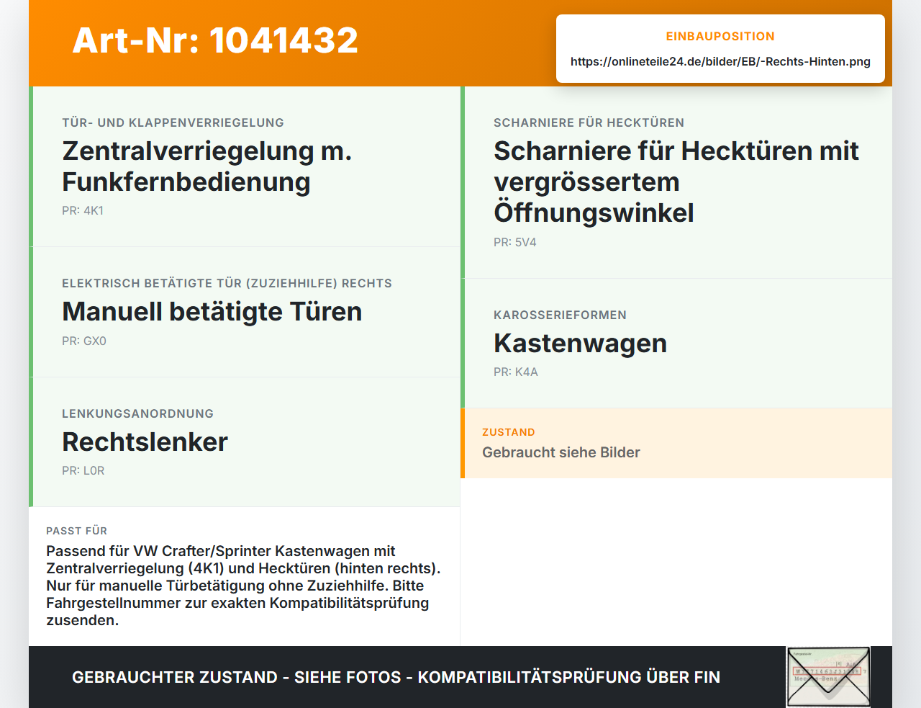
Task: Select the Kastenwagen title
Action: point(580,343)
